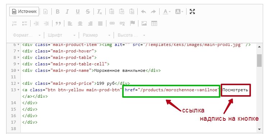
Task: Click the 199 руб price text
Action: tap(106, 83)
